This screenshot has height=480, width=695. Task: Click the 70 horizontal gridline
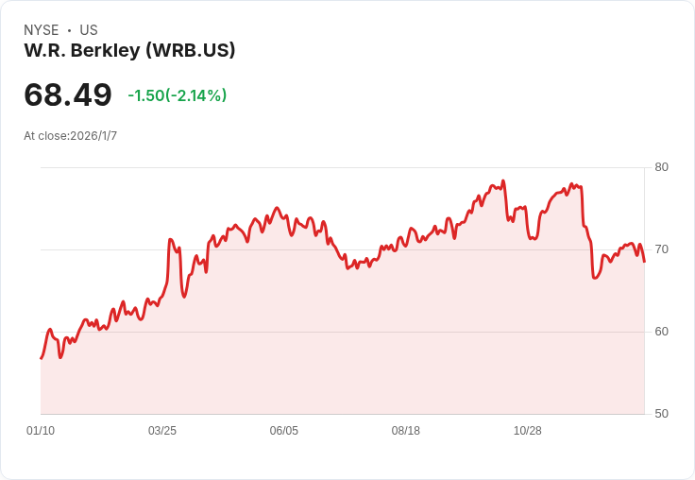click(343, 249)
